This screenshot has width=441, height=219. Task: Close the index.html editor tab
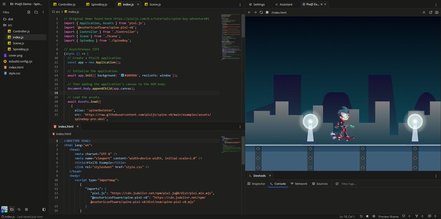78,127
